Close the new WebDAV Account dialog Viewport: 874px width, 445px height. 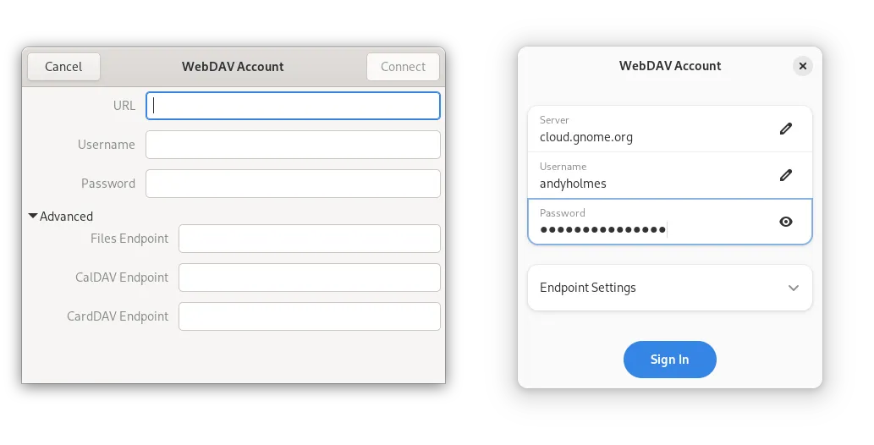click(x=803, y=66)
